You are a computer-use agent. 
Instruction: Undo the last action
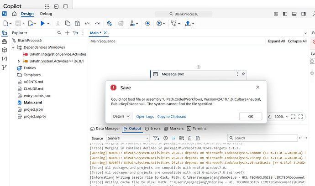point(87,23)
